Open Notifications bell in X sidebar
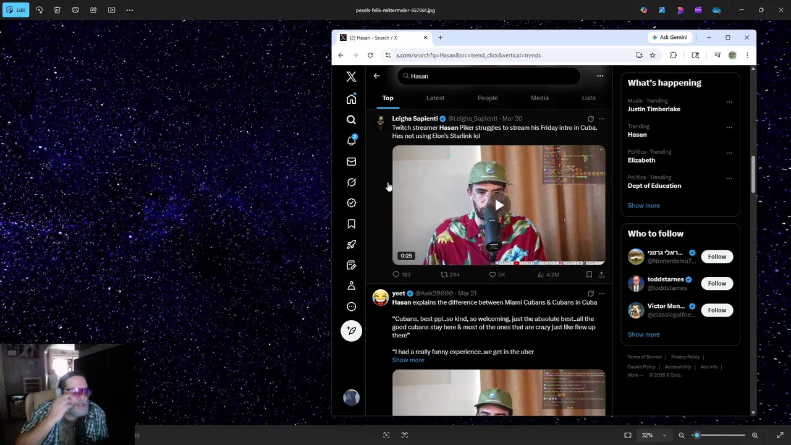The height and width of the screenshot is (445, 791). click(x=351, y=141)
